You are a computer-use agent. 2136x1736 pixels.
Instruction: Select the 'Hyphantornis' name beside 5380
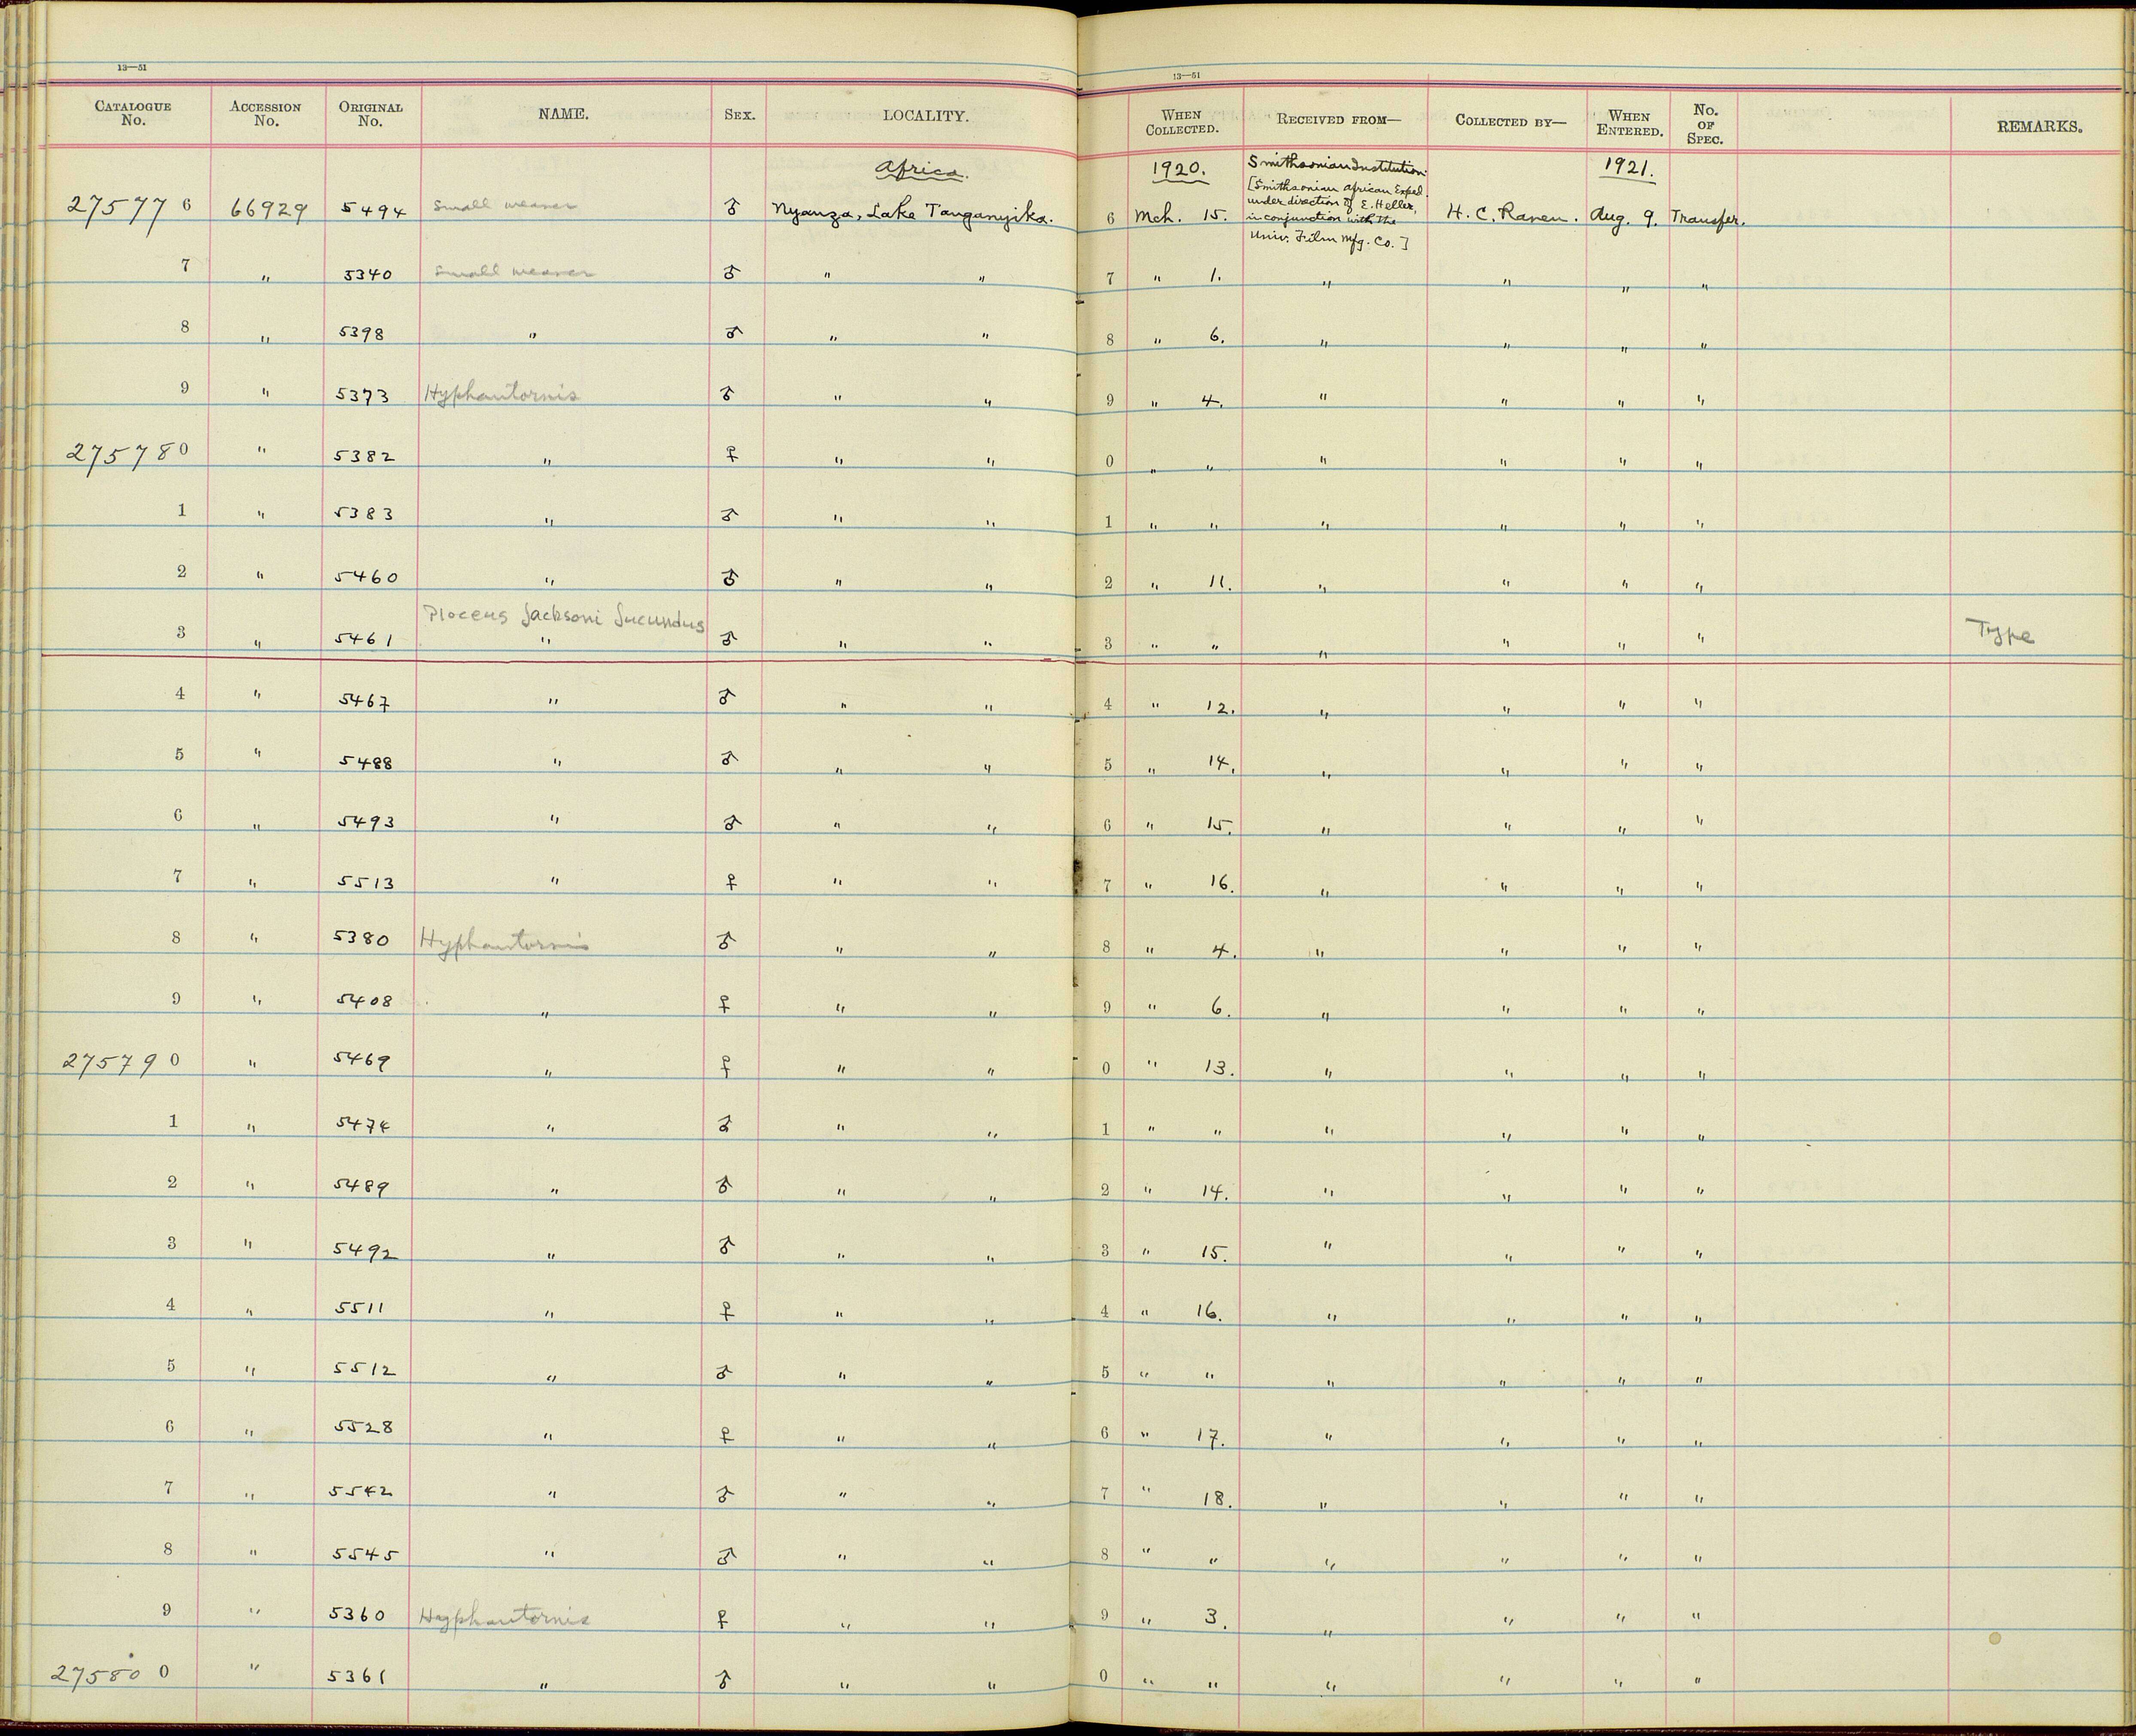[504, 942]
